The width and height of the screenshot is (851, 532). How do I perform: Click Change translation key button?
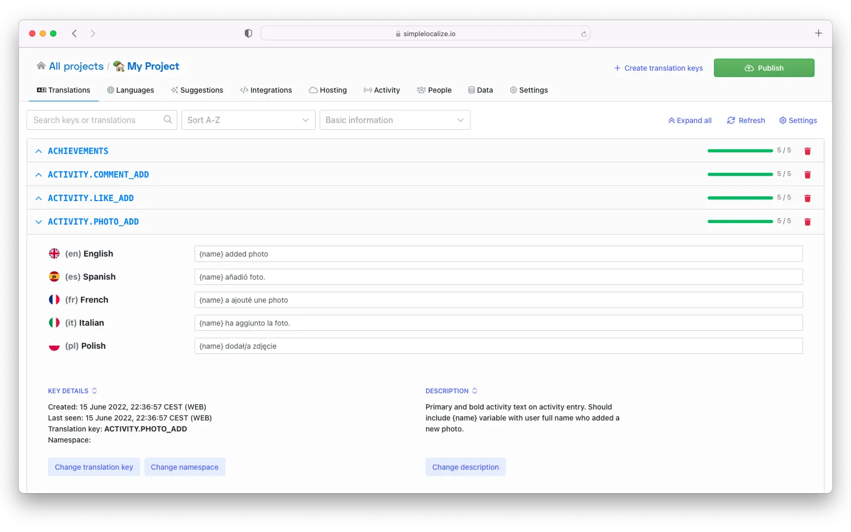(94, 467)
